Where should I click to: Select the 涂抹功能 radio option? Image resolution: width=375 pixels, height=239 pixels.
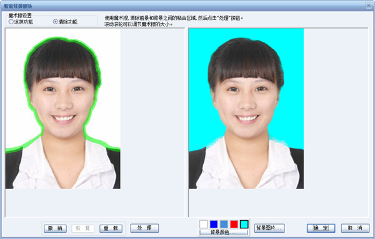coord(21,22)
